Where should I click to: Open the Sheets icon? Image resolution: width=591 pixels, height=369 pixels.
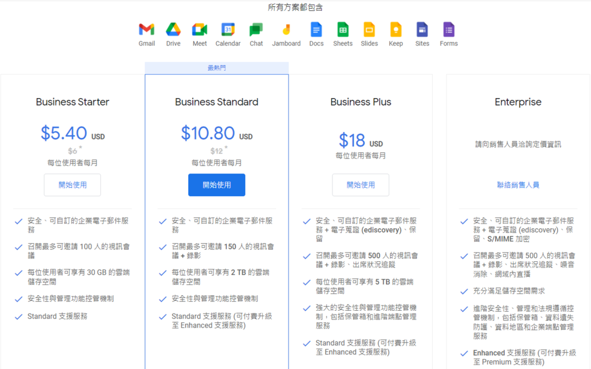343,29
